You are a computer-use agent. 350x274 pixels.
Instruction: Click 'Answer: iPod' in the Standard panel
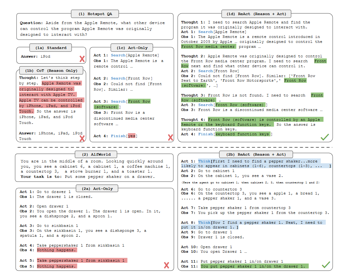35,56
